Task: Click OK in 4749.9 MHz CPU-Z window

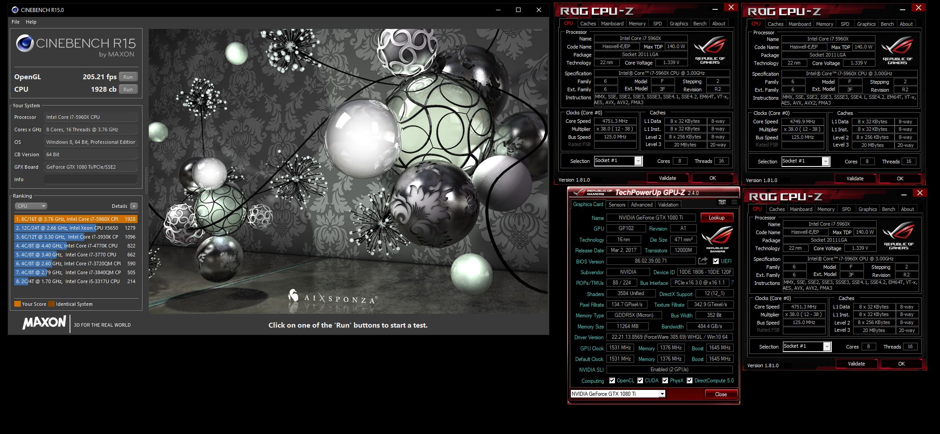Action: coord(900,178)
